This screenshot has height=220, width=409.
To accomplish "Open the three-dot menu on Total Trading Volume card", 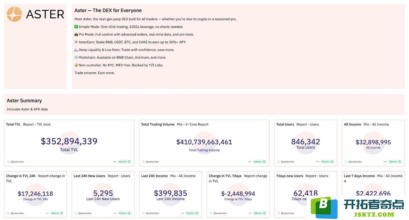I will pyautogui.click(x=249, y=162).
